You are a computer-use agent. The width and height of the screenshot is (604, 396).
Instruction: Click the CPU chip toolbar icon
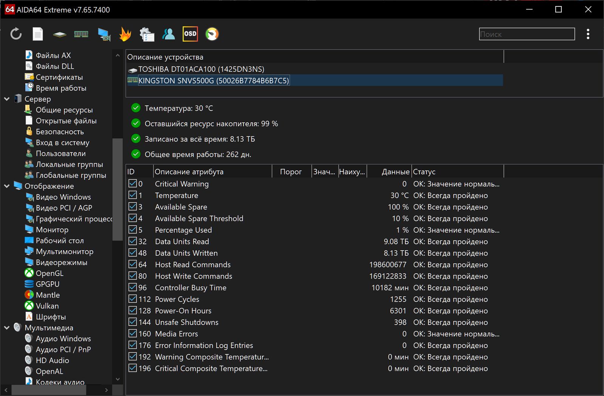tap(60, 34)
